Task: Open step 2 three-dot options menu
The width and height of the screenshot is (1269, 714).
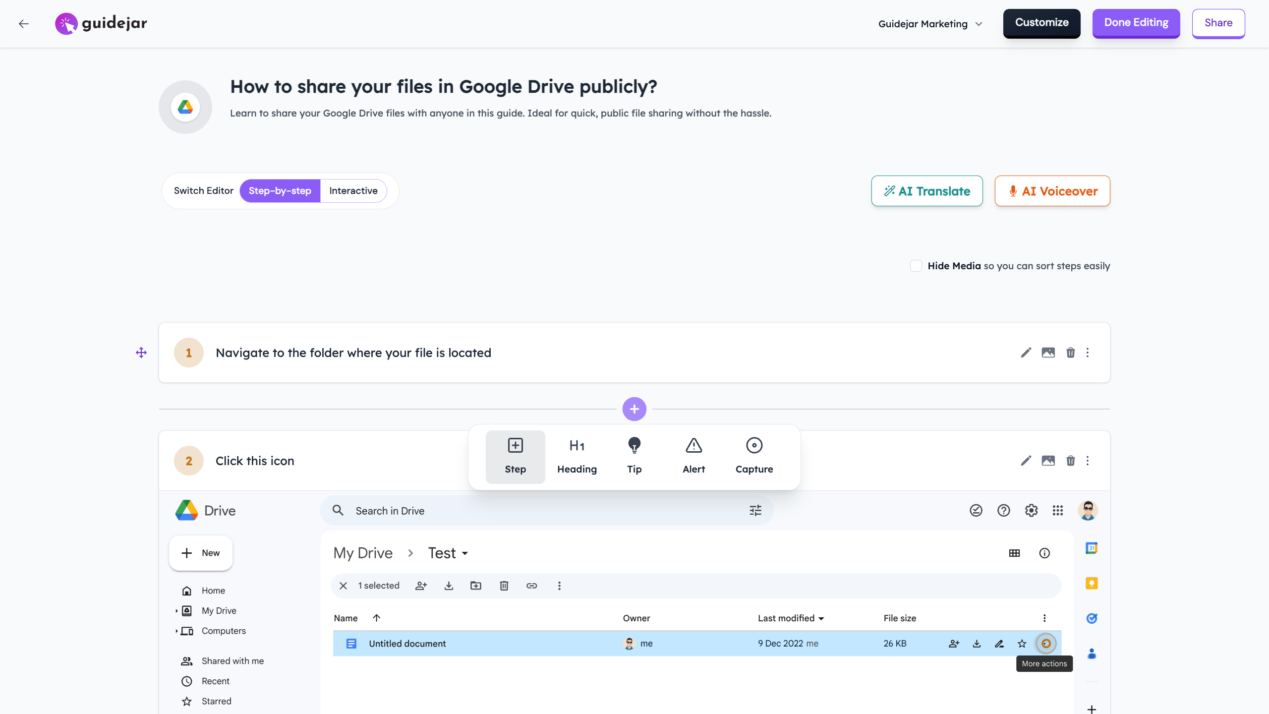Action: click(x=1088, y=461)
